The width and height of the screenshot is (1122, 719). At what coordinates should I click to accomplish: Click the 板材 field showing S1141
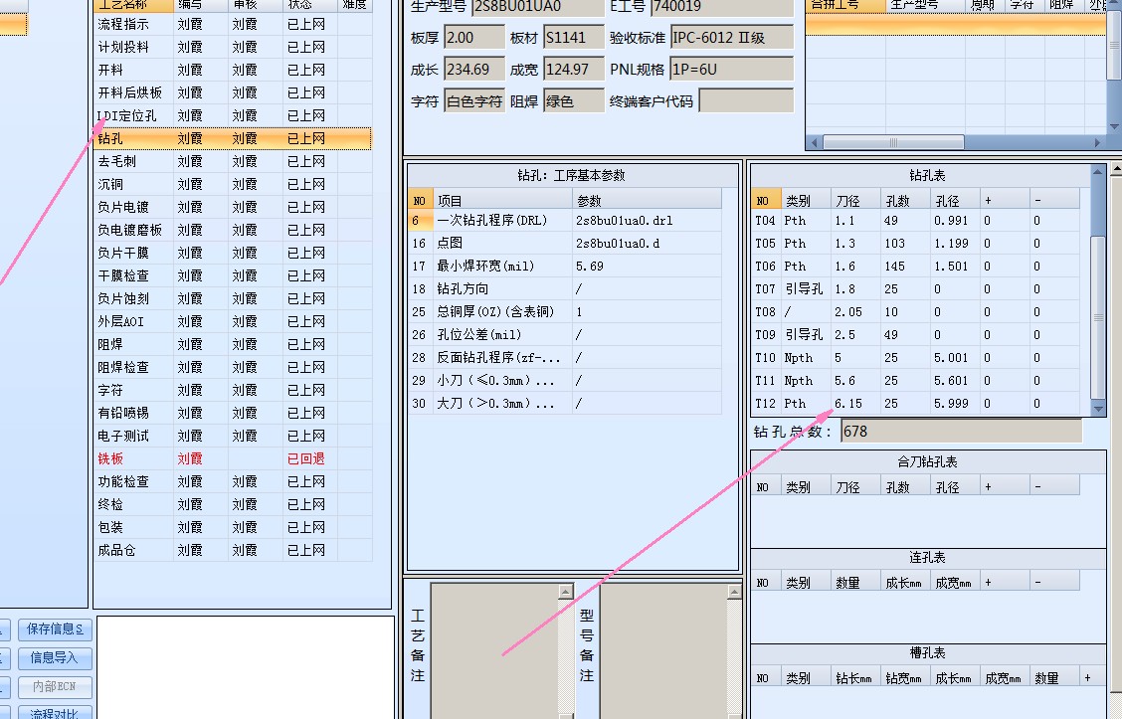[x=574, y=38]
